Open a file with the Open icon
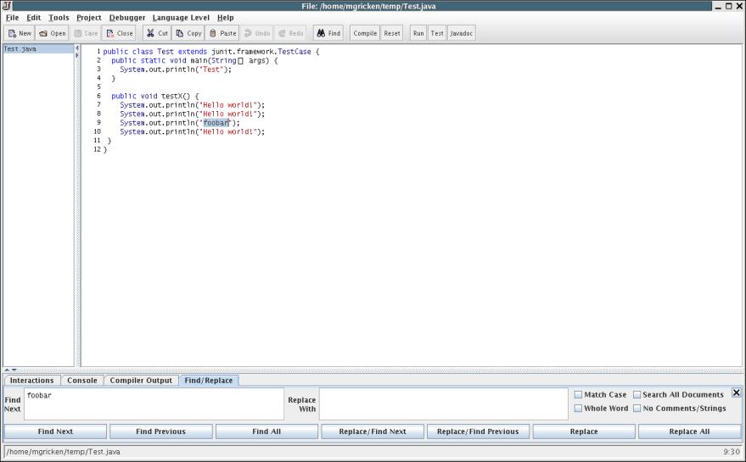The width and height of the screenshot is (746, 462). (43, 34)
